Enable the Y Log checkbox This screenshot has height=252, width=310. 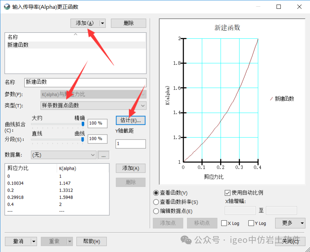point(251,223)
